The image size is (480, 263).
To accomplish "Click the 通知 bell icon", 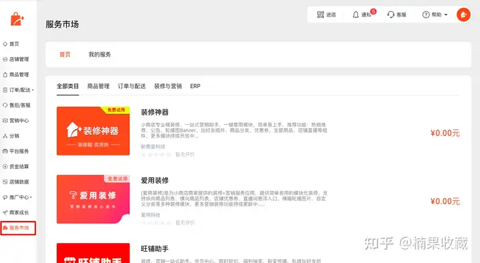I will 355,15.
